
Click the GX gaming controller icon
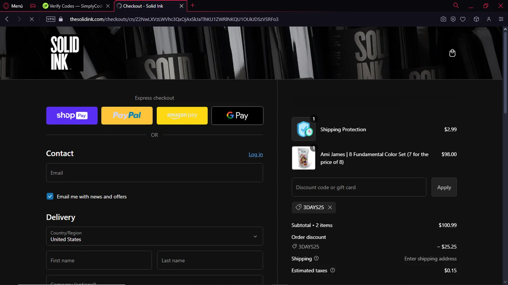click(33, 6)
